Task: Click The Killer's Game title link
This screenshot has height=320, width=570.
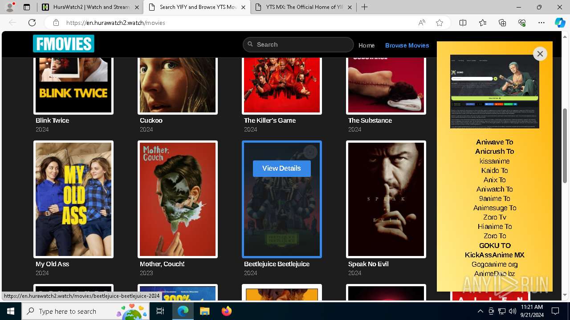Action: (x=270, y=120)
